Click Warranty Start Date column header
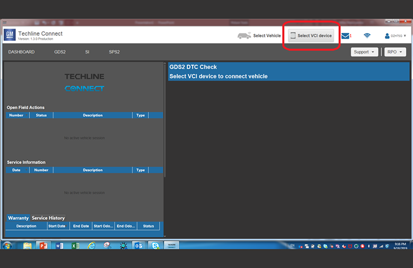 click(x=57, y=226)
